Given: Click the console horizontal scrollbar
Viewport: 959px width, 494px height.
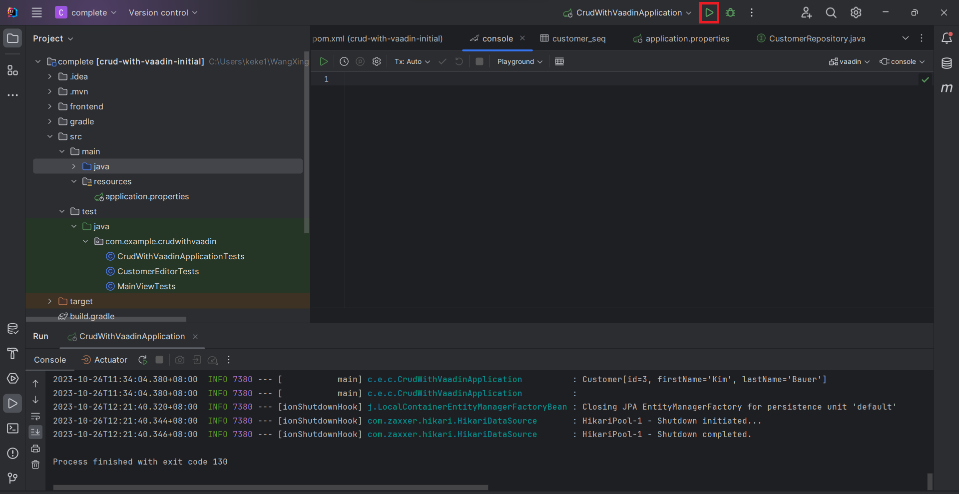Looking at the screenshot, I should point(270,487).
